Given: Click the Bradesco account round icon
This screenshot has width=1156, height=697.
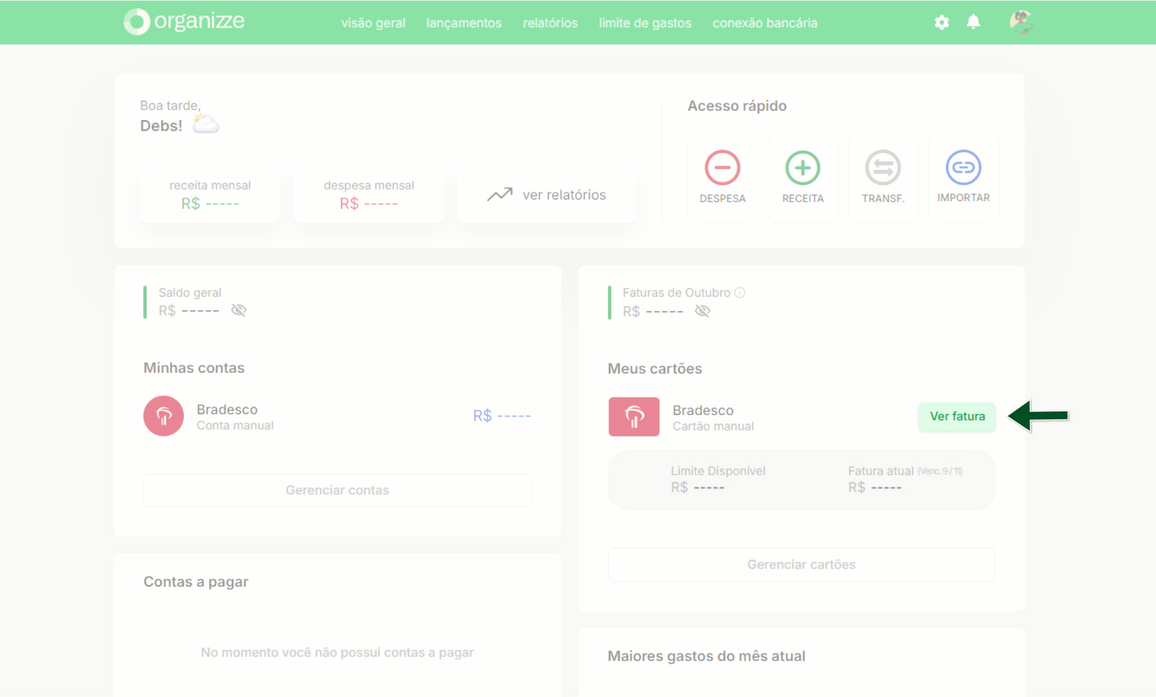Looking at the screenshot, I should click(163, 416).
